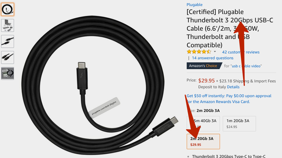
Task: Choose the 0.5m 40Gb 3A size option
Action: (x=203, y=124)
